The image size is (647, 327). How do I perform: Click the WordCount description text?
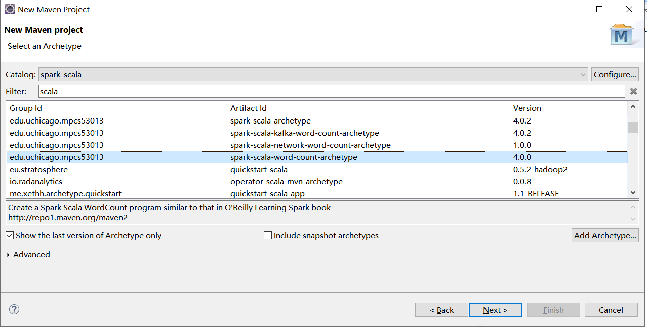point(170,208)
